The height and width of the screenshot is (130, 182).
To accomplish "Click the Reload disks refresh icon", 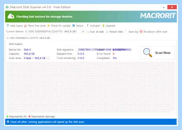I will [x=107, y=32].
